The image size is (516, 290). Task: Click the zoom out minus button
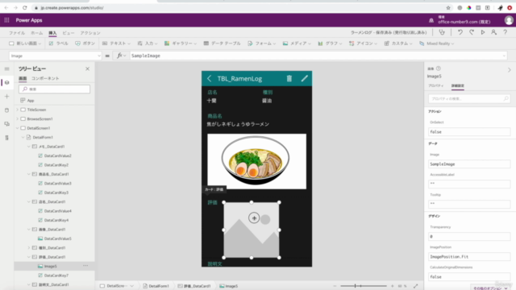tap(335, 286)
